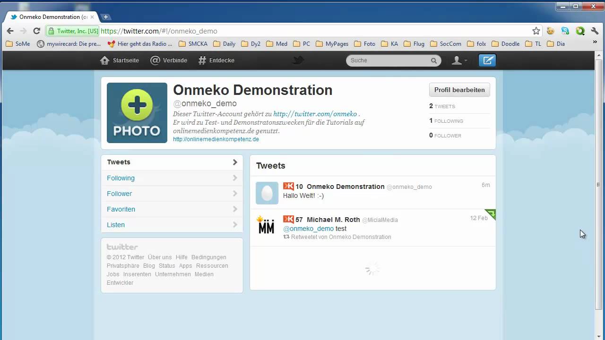Click the PHOTO profile picture upload
605x340 pixels.
pyautogui.click(x=137, y=113)
